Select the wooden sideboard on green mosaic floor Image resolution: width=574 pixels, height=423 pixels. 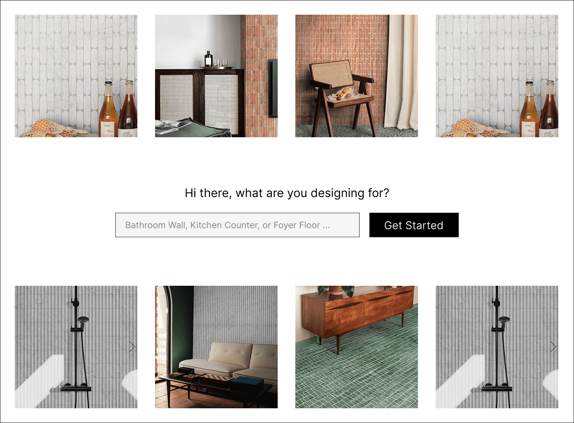pyautogui.click(x=357, y=347)
